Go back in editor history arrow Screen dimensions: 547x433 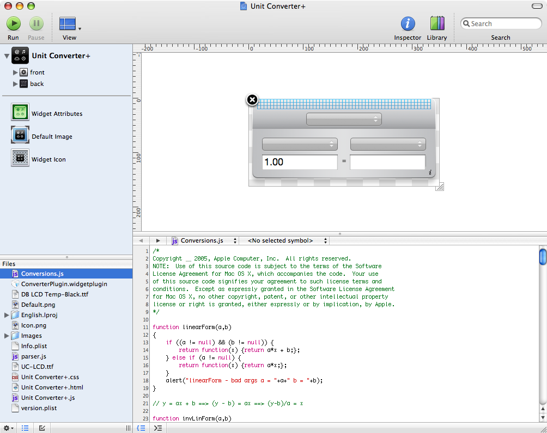coord(141,241)
